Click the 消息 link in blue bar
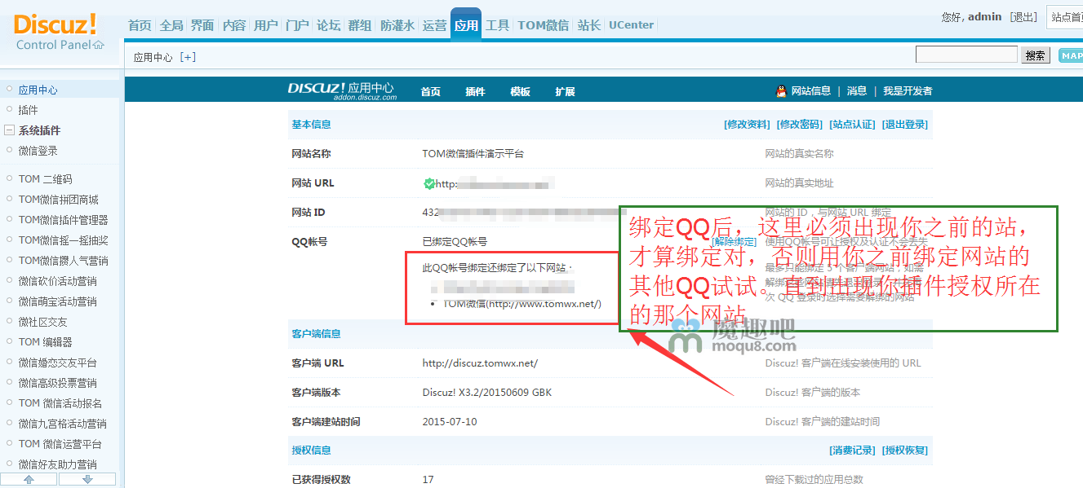 (857, 91)
